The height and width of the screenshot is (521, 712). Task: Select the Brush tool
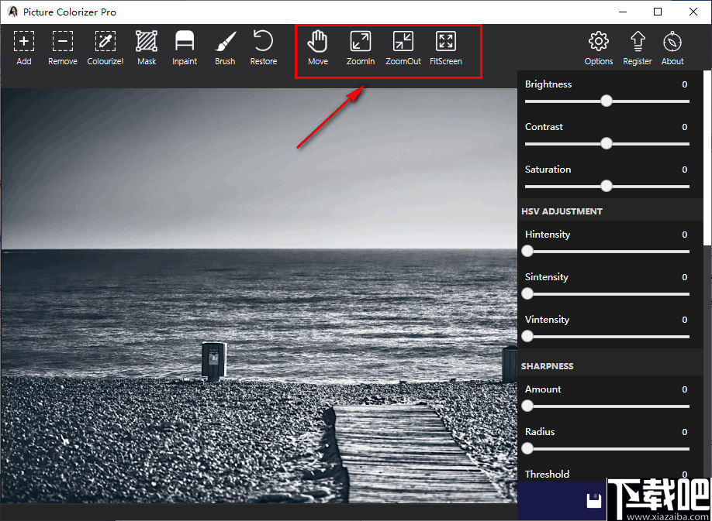224,46
